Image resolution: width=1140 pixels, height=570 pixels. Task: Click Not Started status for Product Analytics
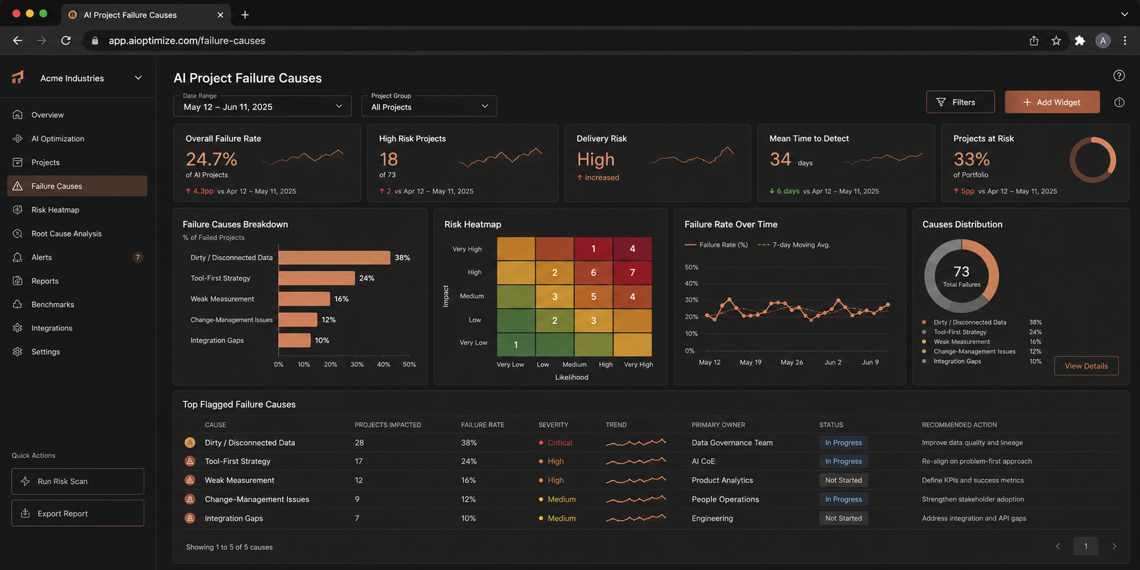pos(843,480)
